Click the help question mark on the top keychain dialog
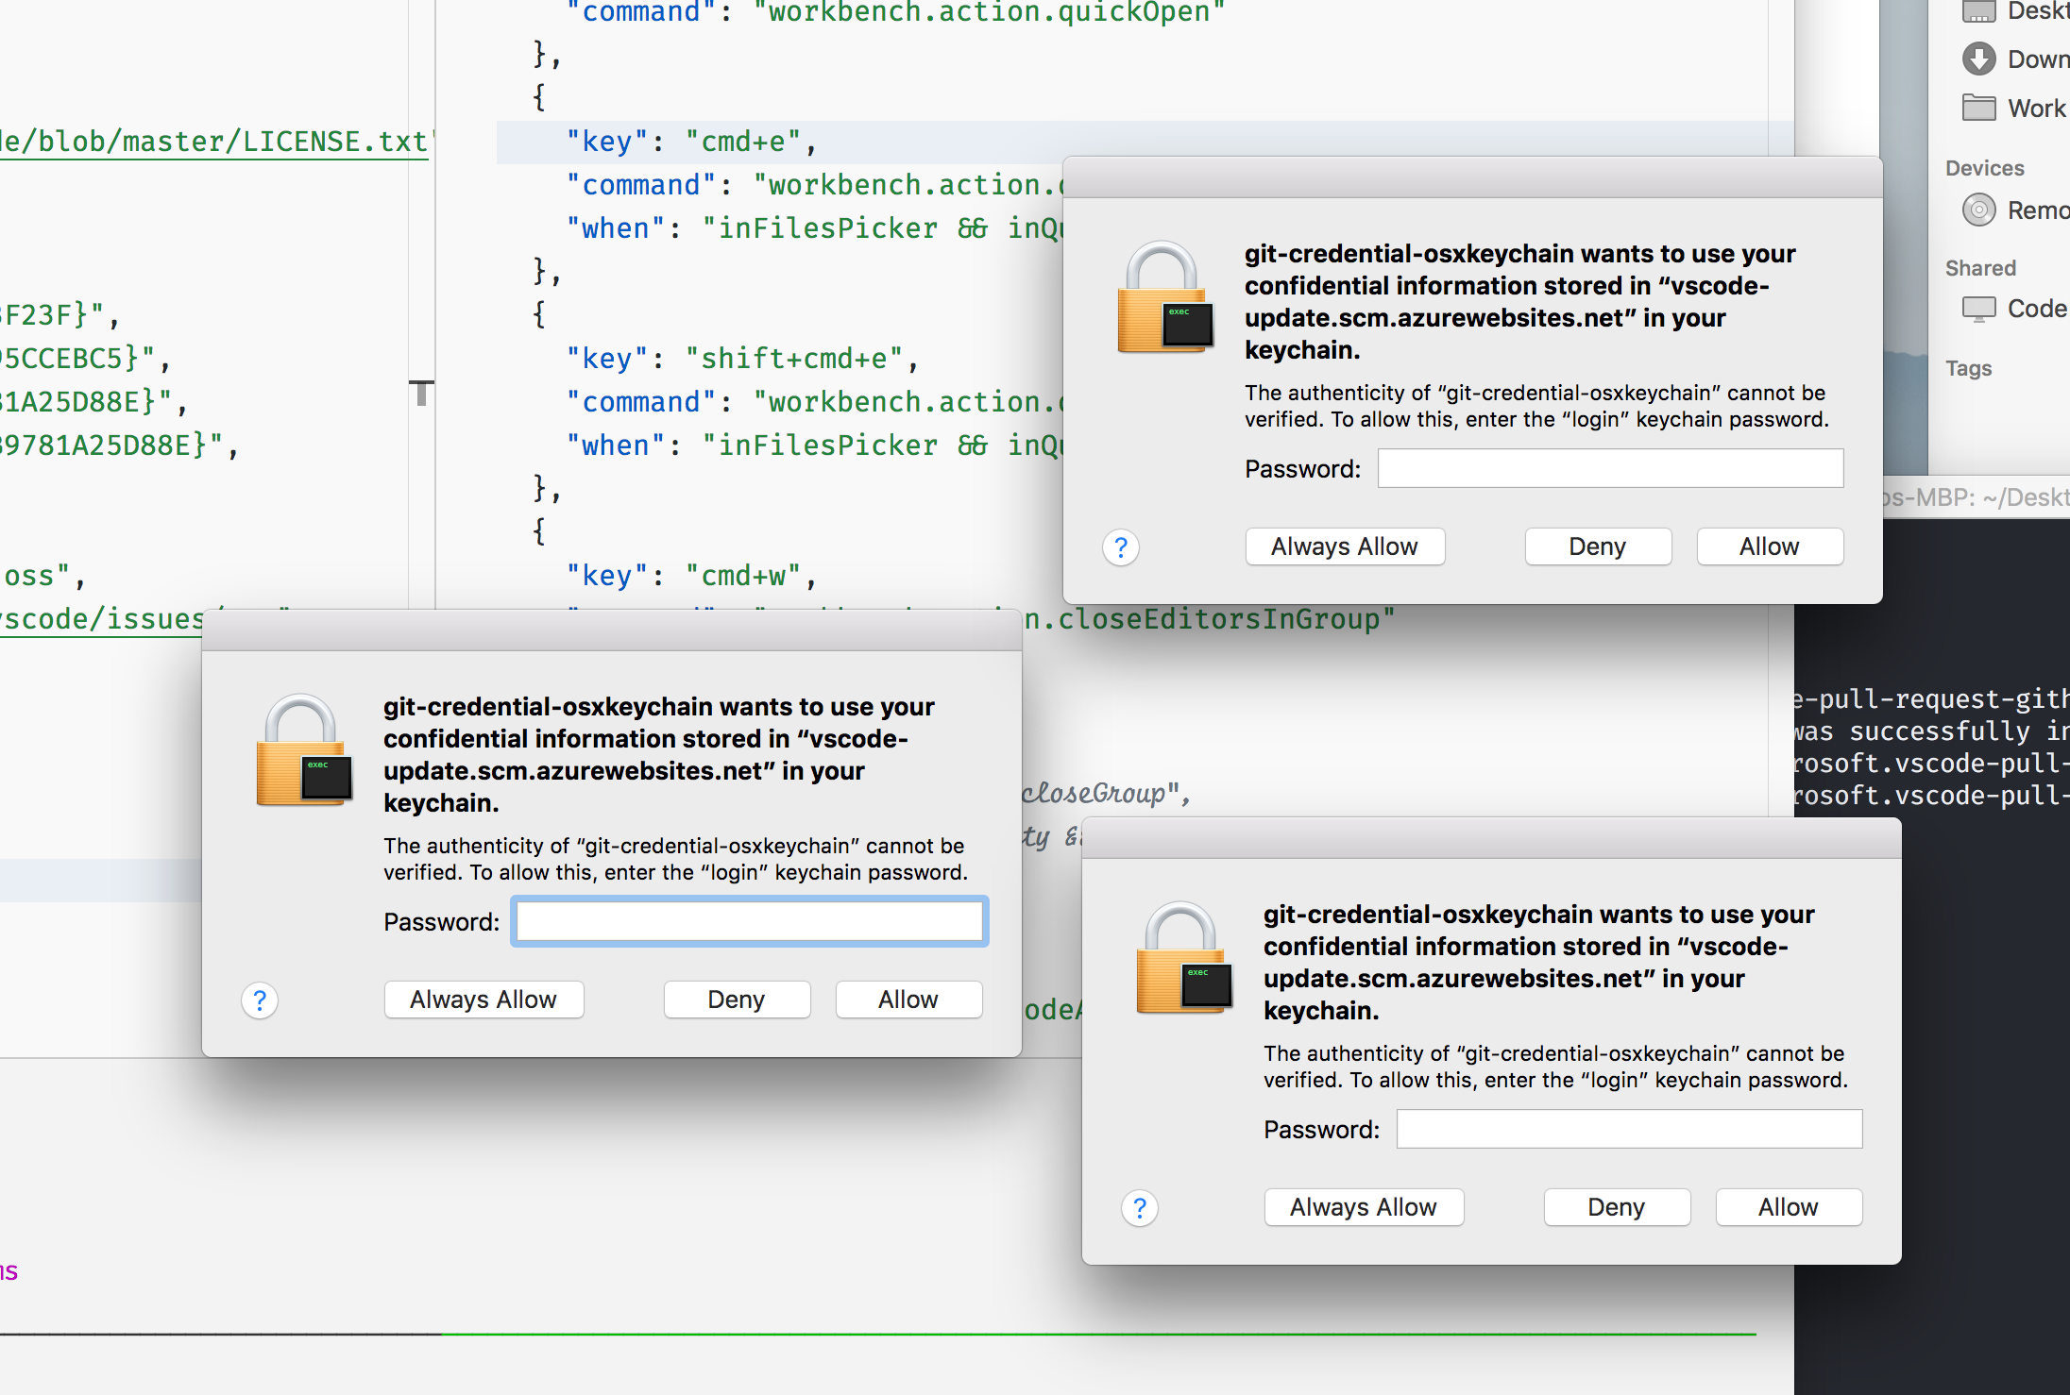 1120,547
